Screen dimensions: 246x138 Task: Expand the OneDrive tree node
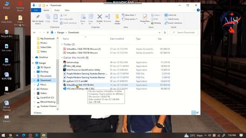[x=33, y=58]
